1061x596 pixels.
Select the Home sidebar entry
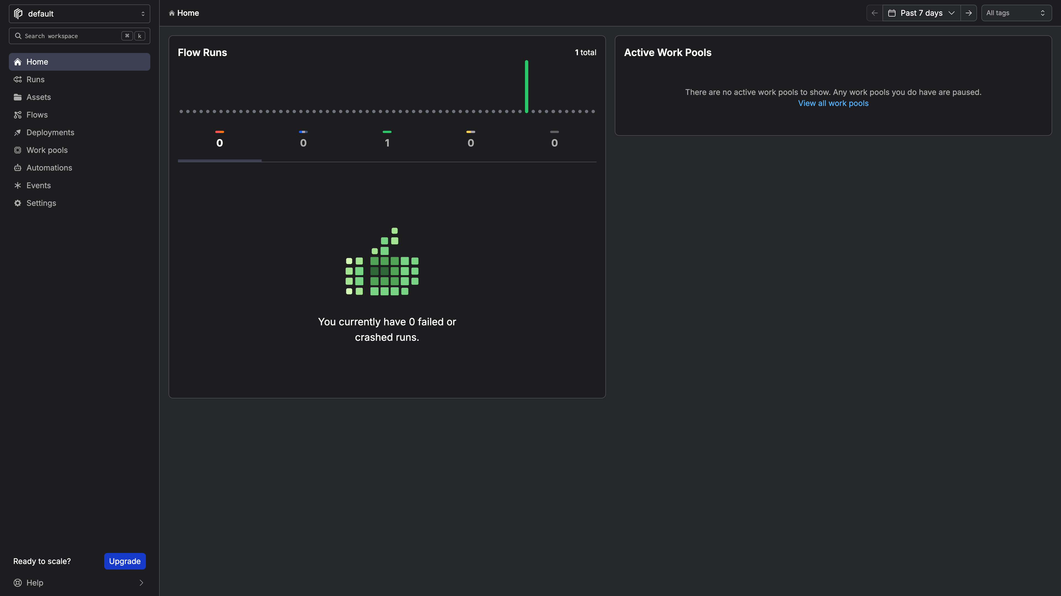(x=38, y=61)
